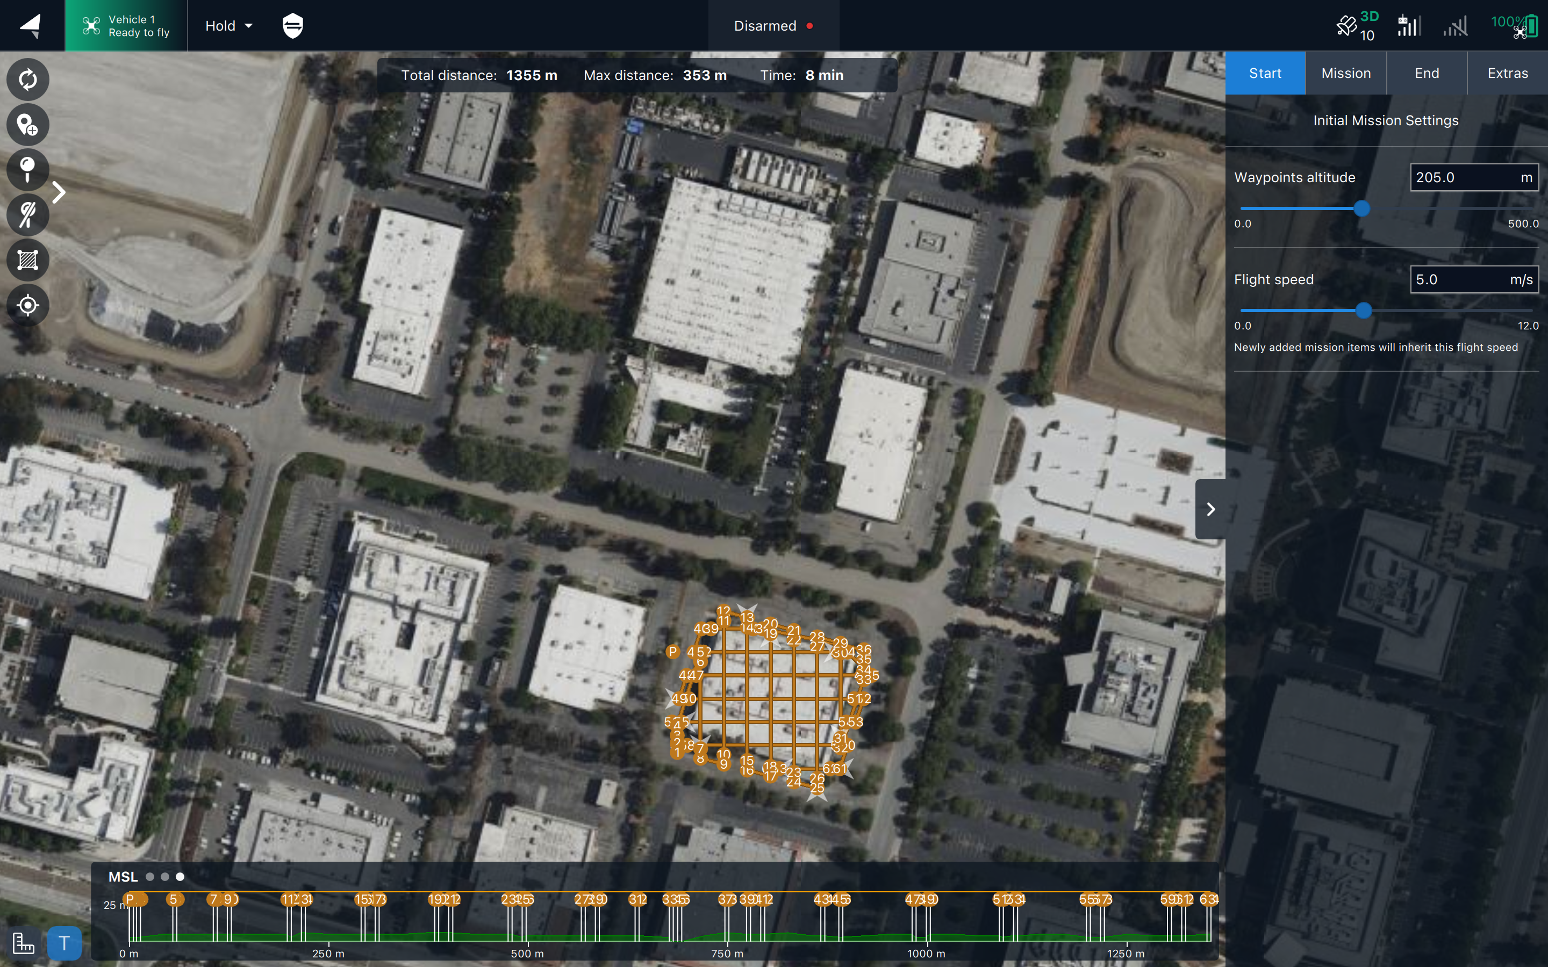The height and width of the screenshot is (967, 1548).
Task: Select the survey area polygon tool
Action: click(x=27, y=261)
